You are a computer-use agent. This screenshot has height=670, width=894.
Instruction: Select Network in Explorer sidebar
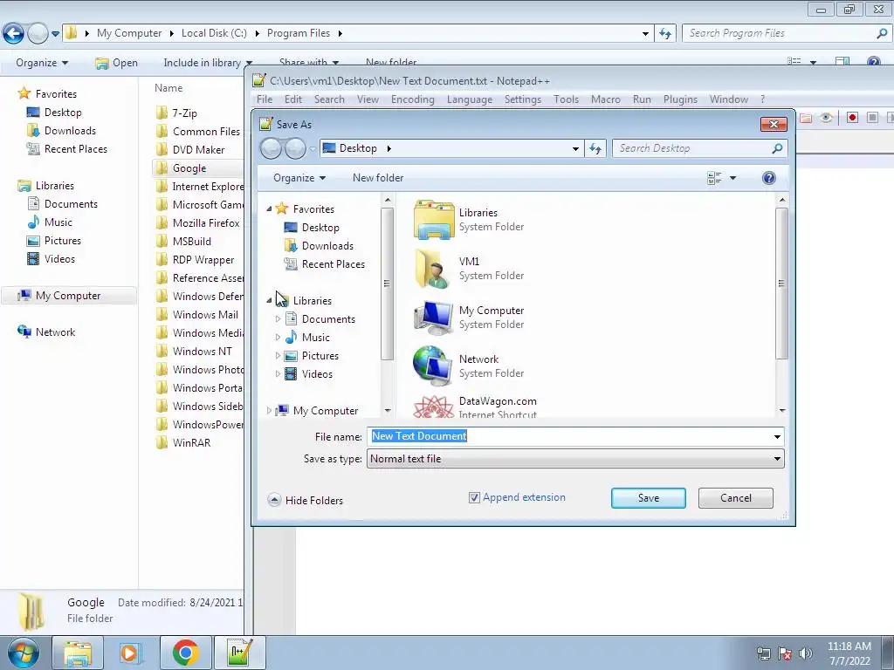pos(47,332)
